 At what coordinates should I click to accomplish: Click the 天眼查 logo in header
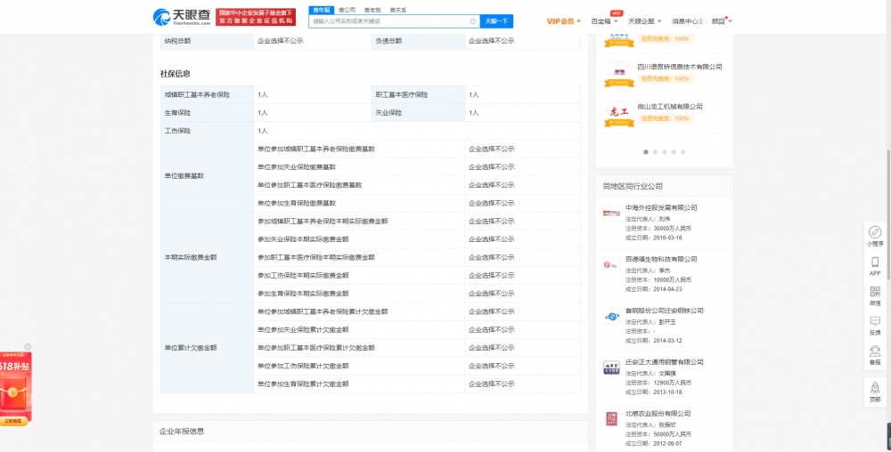[x=182, y=17]
